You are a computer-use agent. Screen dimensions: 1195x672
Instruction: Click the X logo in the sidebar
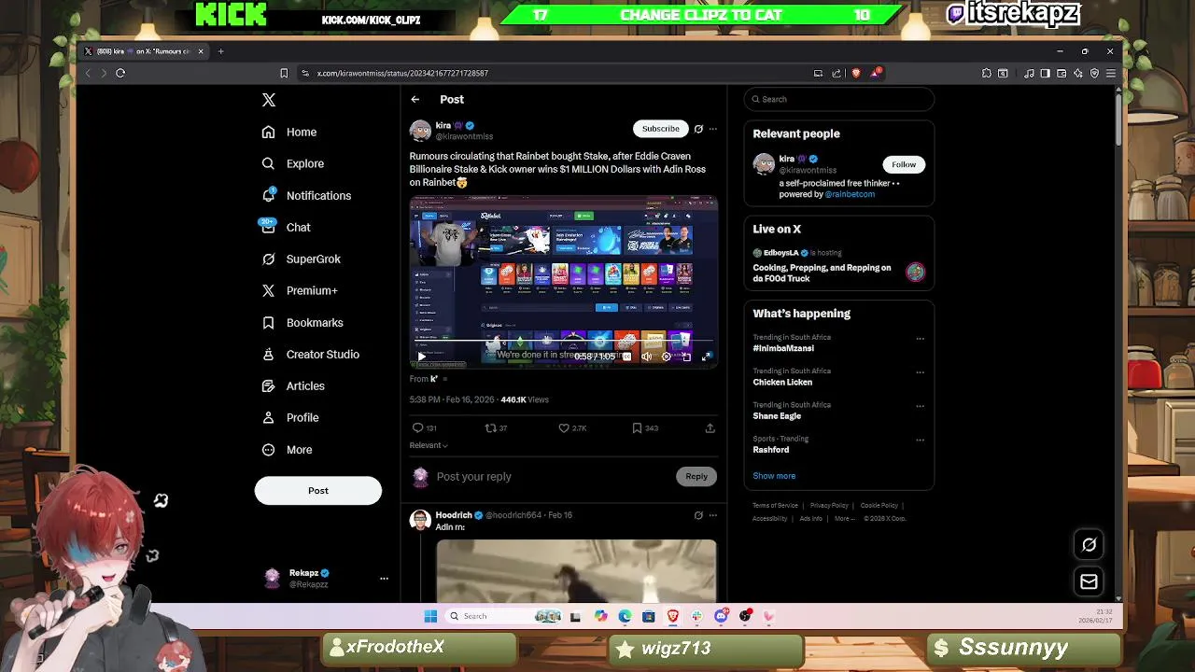point(269,100)
